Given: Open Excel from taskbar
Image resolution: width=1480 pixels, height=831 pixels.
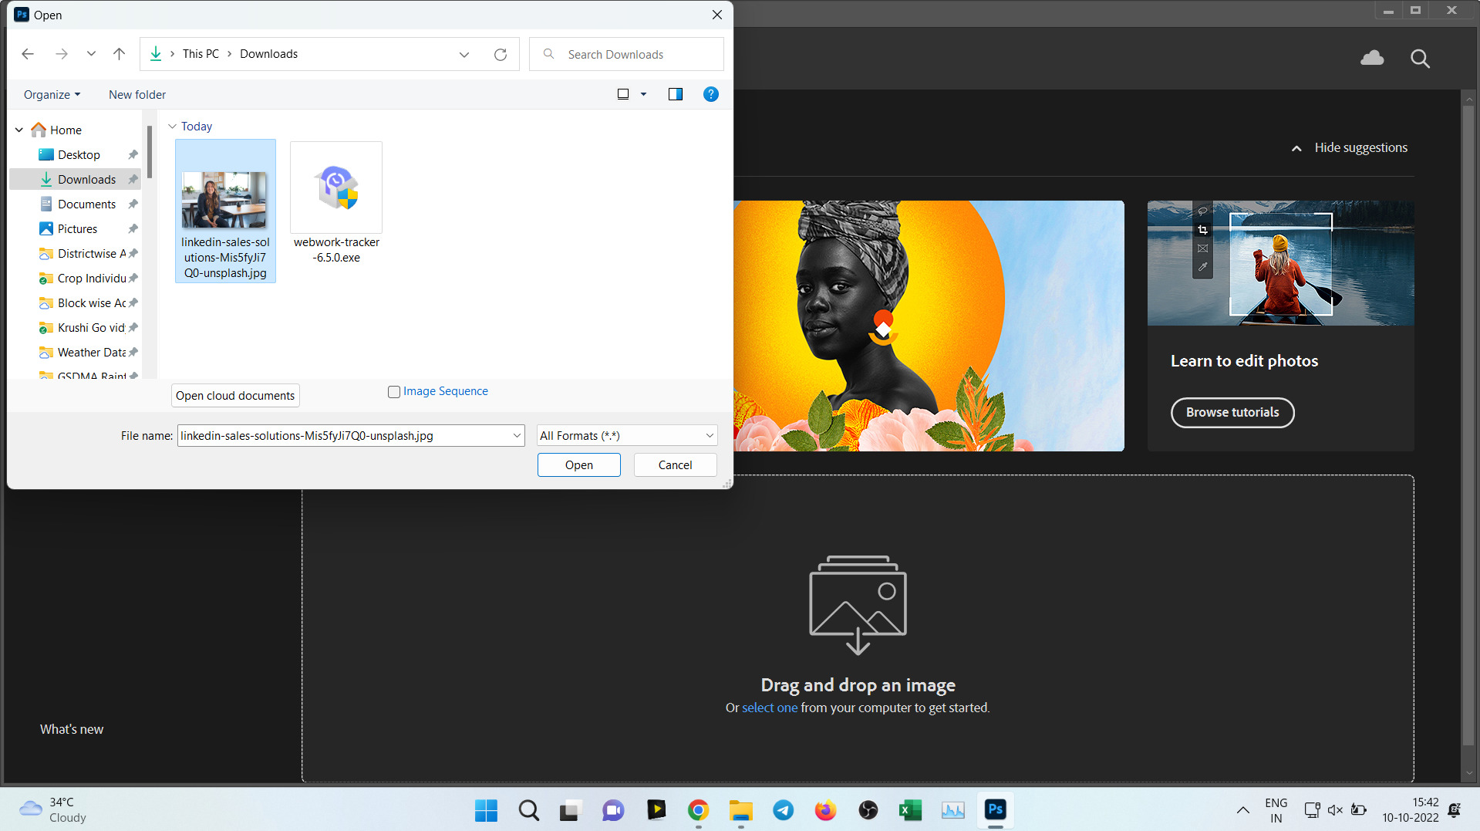Looking at the screenshot, I should (x=910, y=810).
